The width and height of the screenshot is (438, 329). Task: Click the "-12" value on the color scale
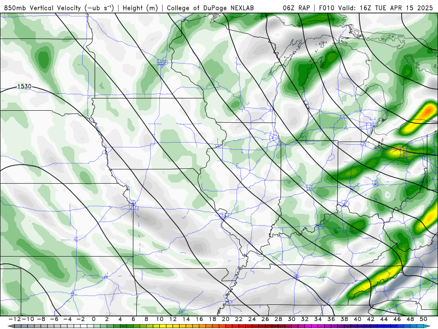click(15, 319)
